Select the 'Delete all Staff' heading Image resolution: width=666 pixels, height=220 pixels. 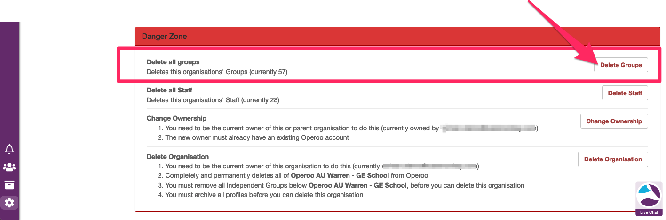tap(169, 90)
